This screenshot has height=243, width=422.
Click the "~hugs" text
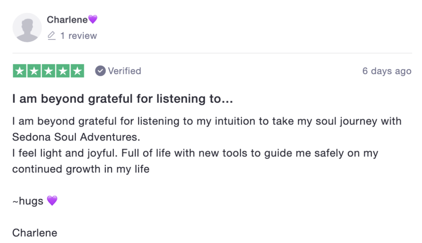[x=28, y=201]
